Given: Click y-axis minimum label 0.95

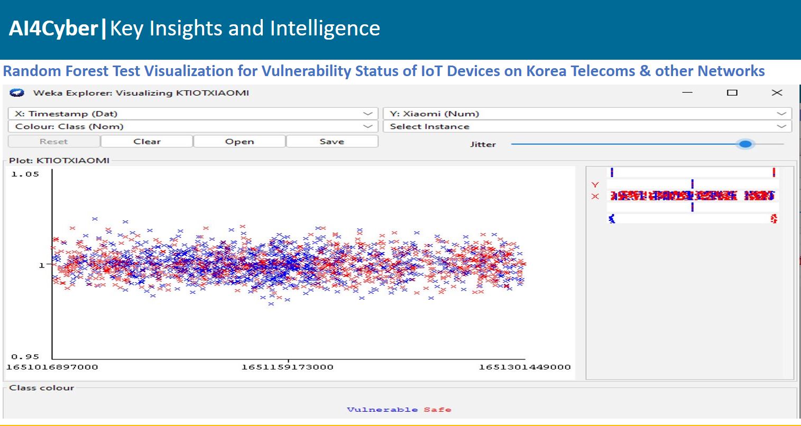Looking at the screenshot, I should (x=25, y=357).
